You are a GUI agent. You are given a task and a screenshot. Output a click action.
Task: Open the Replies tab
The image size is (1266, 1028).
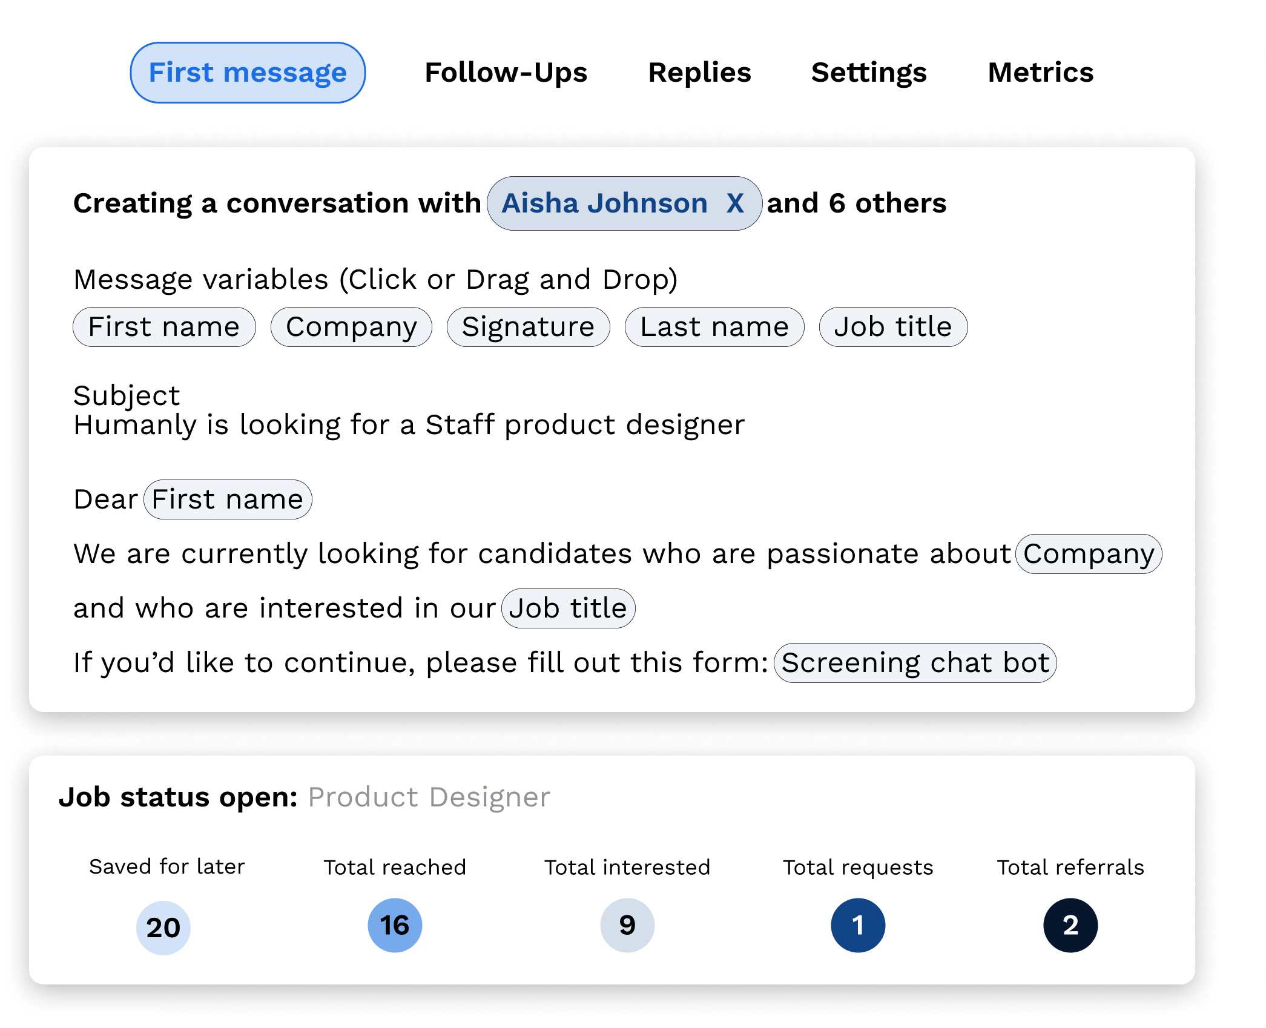point(699,73)
